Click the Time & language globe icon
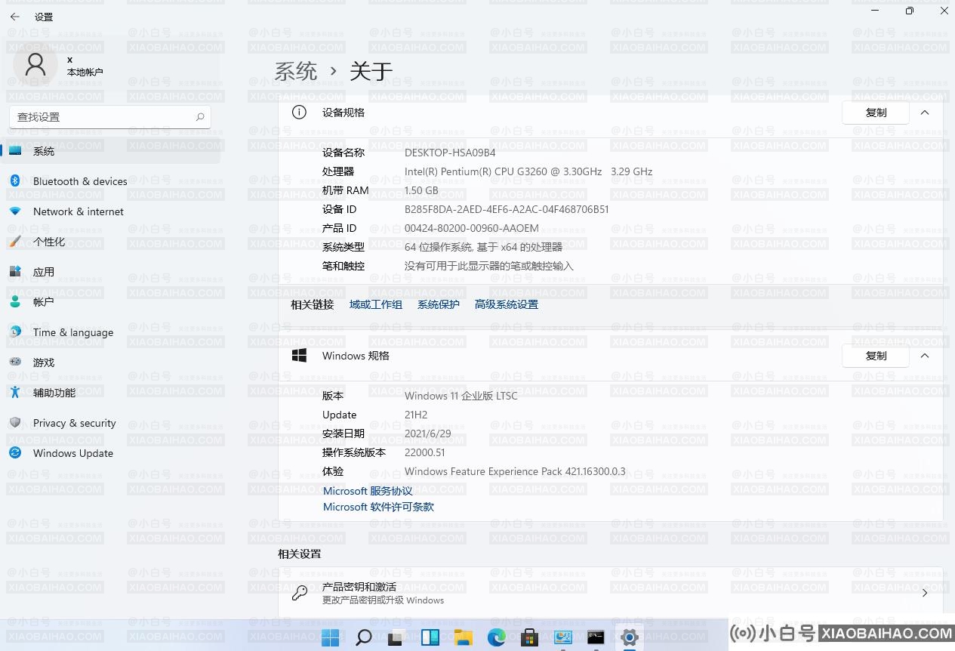Viewport: 955px width, 651px height. click(x=15, y=332)
